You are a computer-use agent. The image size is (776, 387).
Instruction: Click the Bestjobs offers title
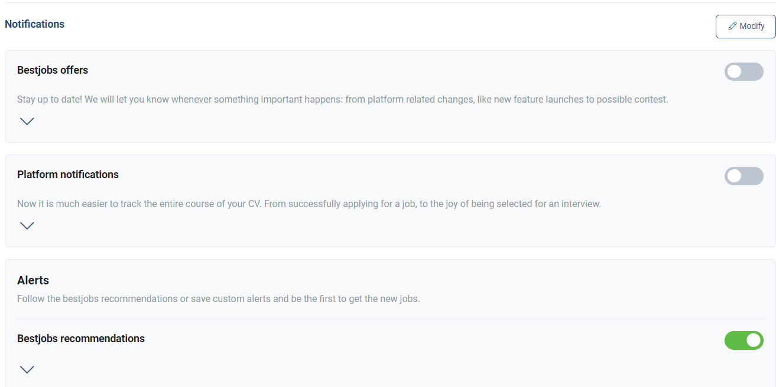[53, 70]
